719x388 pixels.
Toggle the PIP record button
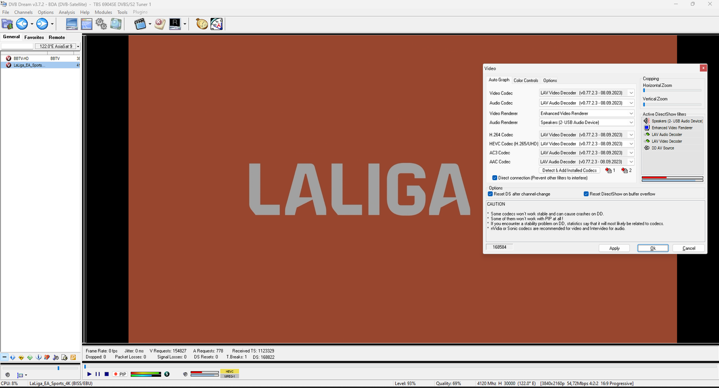click(x=120, y=374)
